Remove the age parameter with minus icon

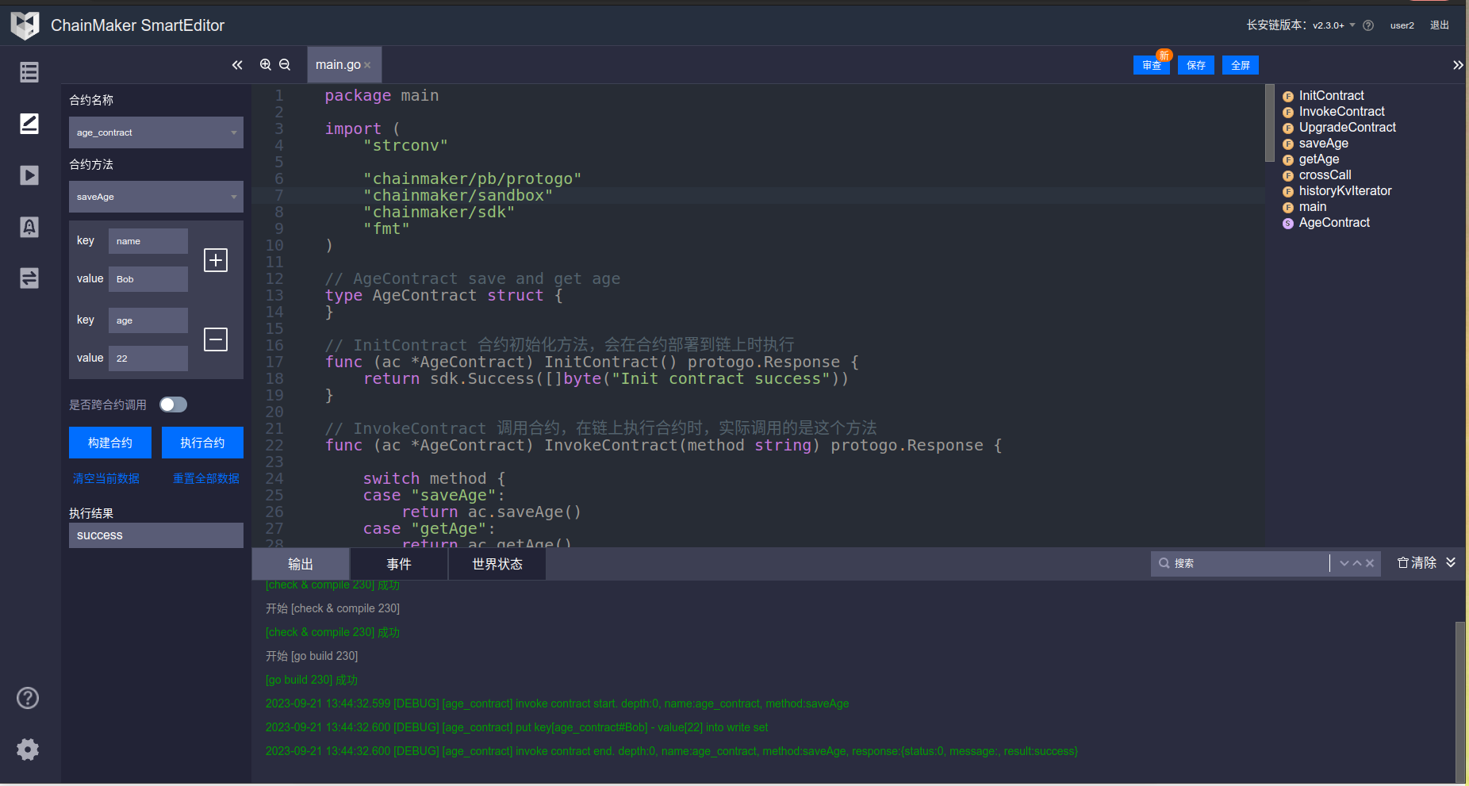[x=216, y=339]
